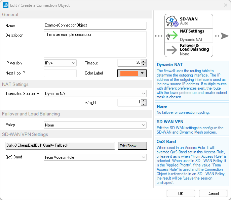Open the orange Color Label picker

pyautogui.click(x=132, y=73)
